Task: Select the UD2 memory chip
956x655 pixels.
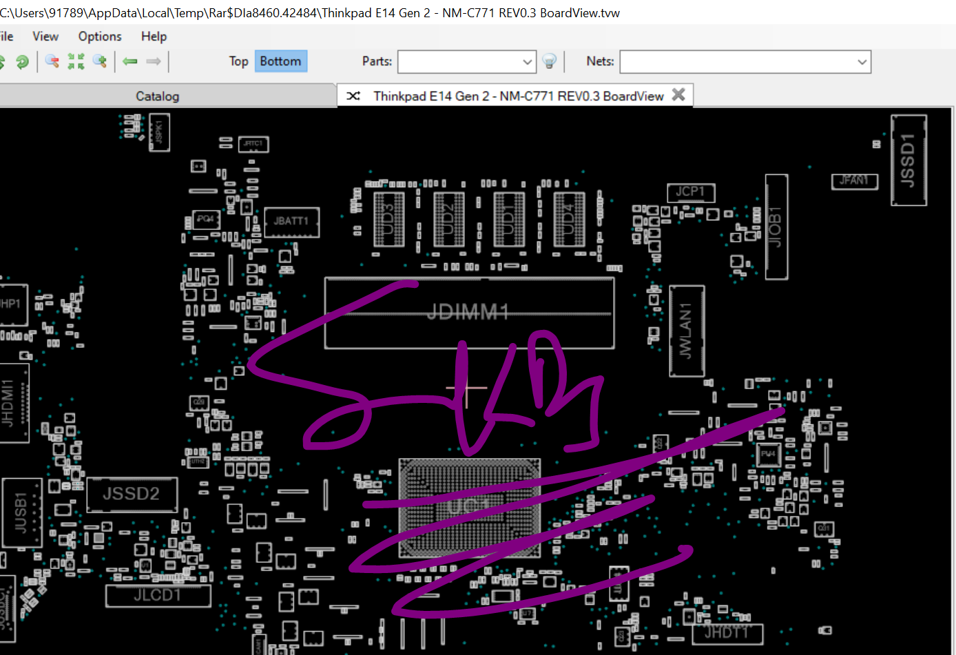Action: click(448, 218)
